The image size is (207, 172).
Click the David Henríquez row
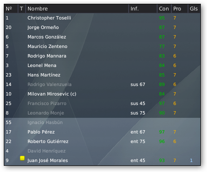pyautogui.click(x=102, y=151)
